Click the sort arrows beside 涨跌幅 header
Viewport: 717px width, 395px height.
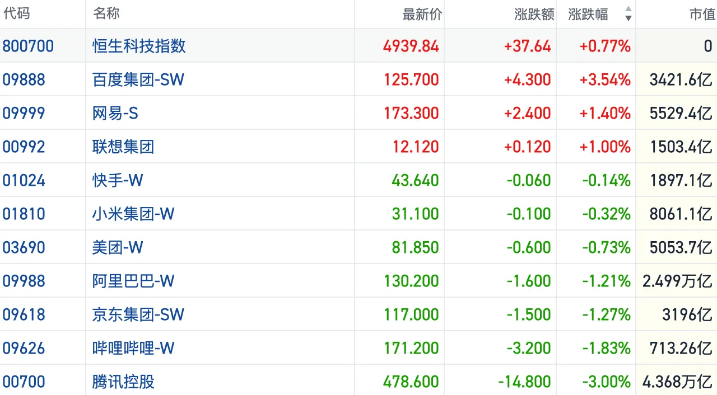coord(628,14)
